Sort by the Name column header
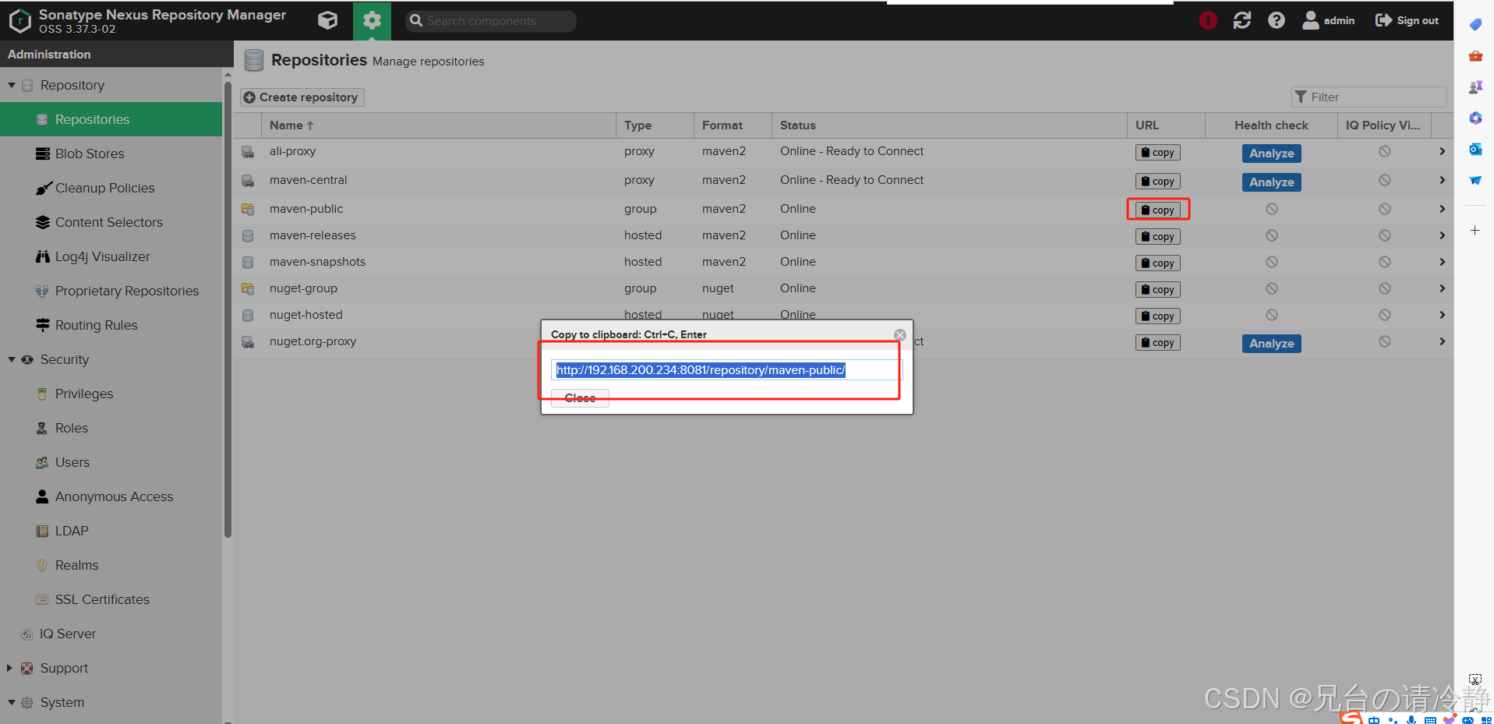This screenshot has height=724, width=1494. coord(439,125)
